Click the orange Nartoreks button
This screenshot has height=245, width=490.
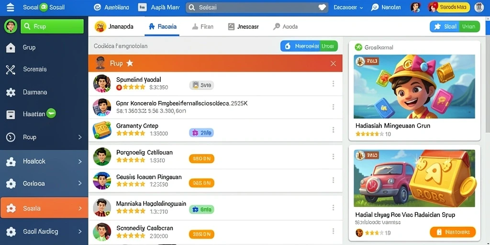(x=453, y=232)
